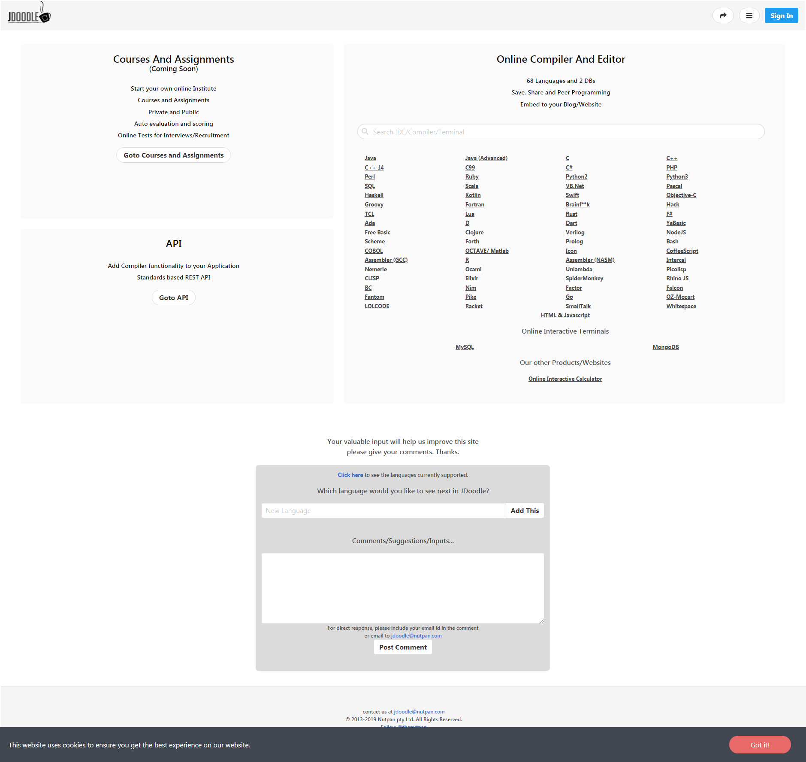Screen dimensions: 806x762
Task: Open the Objective-C link
Action: [x=681, y=195]
